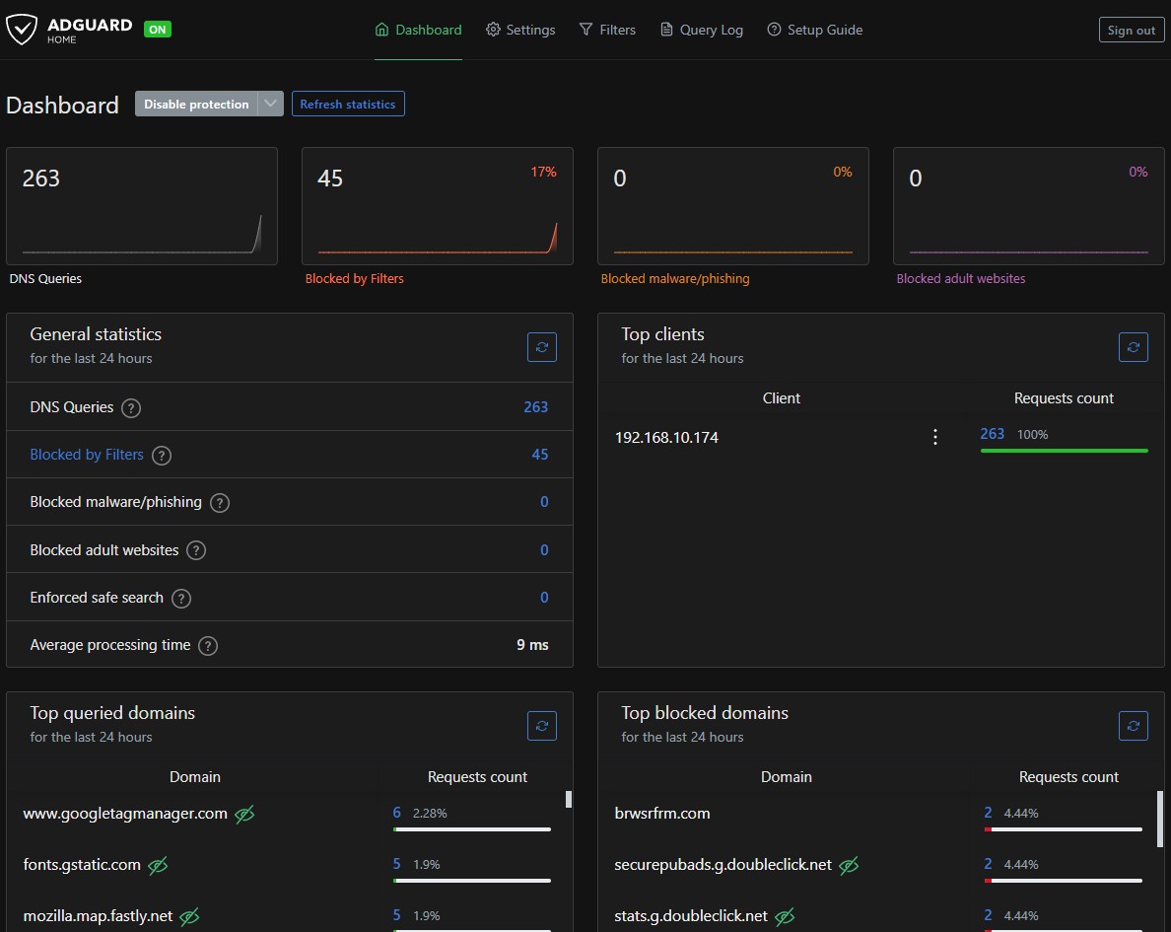The height and width of the screenshot is (932, 1171).
Task: Click the Client column header in Top clients
Action: 782,398
